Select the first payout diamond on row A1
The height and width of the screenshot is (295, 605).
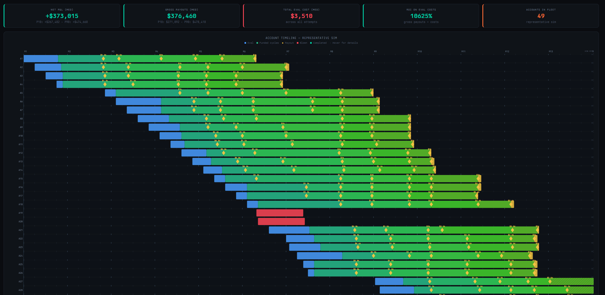(x=104, y=59)
